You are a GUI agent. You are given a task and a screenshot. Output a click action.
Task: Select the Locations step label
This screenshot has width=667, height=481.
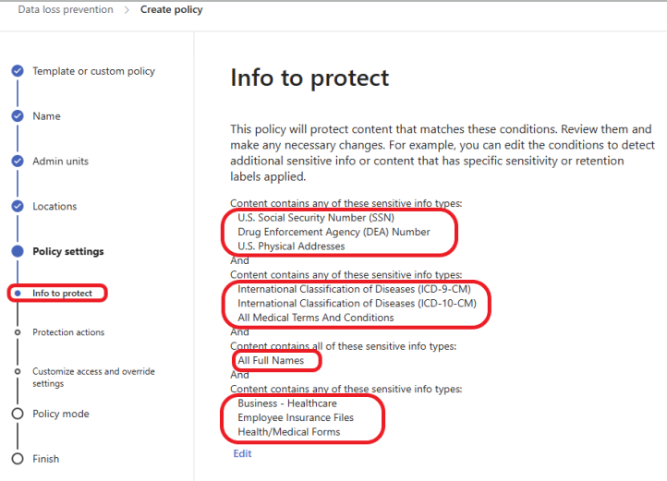(x=55, y=206)
